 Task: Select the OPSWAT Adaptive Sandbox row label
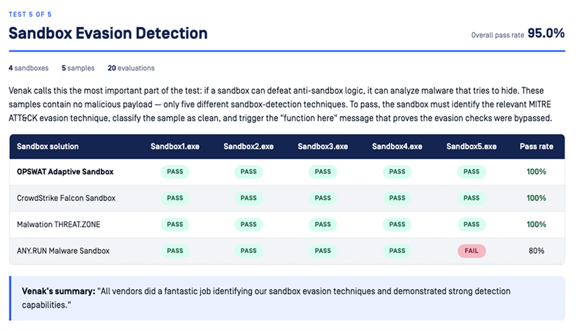(x=65, y=172)
